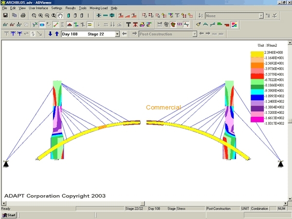Toggle the red-green frame element icon

55,24
